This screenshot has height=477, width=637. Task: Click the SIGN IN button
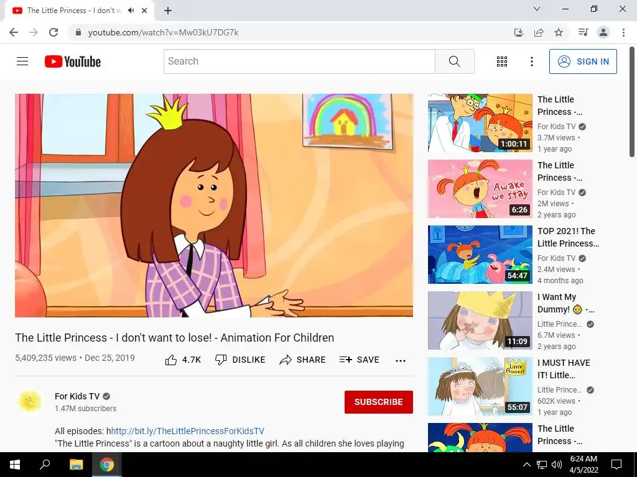point(583,61)
